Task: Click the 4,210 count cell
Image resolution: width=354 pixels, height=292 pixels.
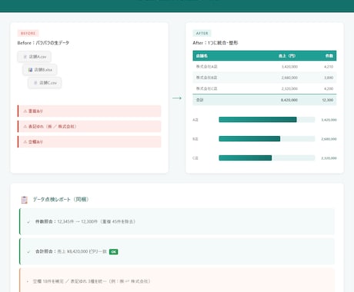Action: [x=329, y=67]
